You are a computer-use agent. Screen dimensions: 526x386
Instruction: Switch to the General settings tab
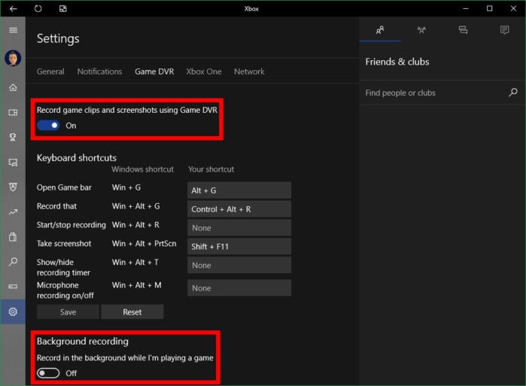pyautogui.click(x=50, y=71)
